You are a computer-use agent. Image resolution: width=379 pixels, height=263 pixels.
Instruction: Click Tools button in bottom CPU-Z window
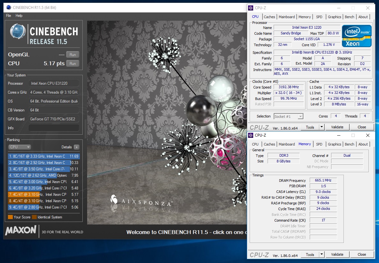tap(310, 254)
